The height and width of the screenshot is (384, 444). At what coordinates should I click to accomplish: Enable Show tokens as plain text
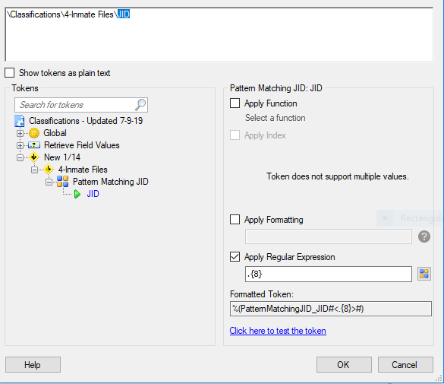[10, 73]
